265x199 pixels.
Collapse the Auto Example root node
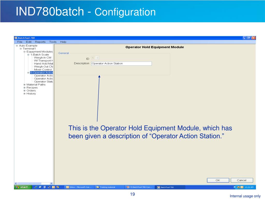pyautogui.click(x=17, y=46)
